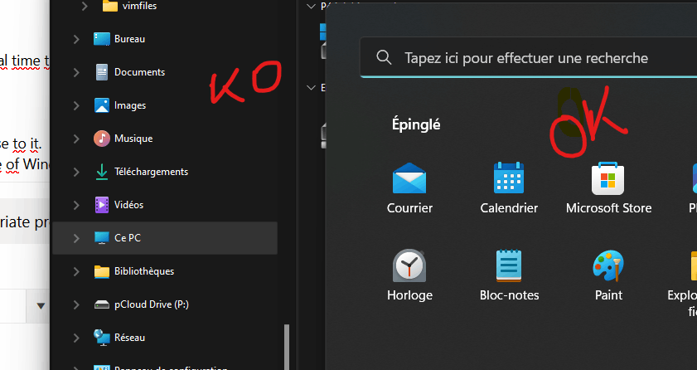The height and width of the screenshot is (370, 697).
Task: Select the Bureau entry label
Action: coord(130,39)
